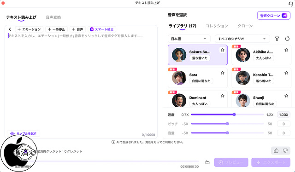This screenshot has height=172, width=295.
Task: Click the 自信に満ちた tag on Sara
Action: click(201, 81)
